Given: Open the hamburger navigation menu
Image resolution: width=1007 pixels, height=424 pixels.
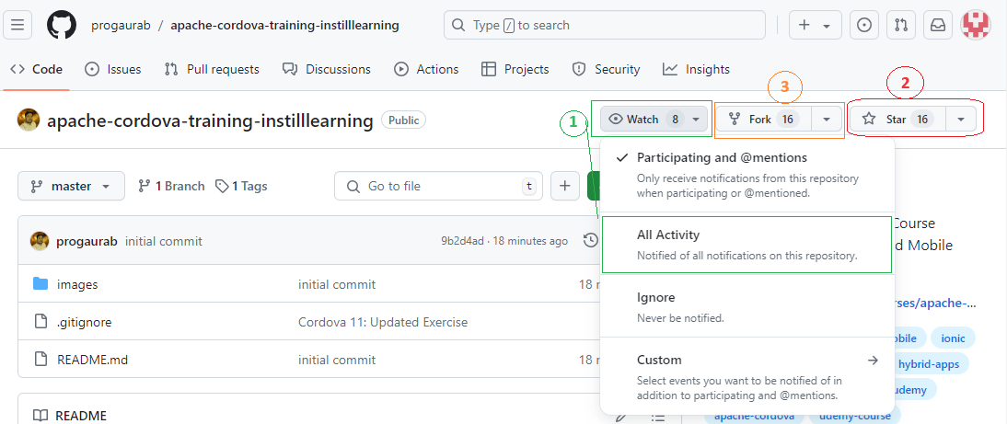Looking at the screenshot, I should pyautogui.click(x=17, y=25).
